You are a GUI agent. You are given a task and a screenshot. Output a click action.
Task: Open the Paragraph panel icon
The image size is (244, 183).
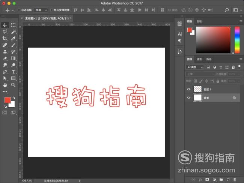click(179, 41)
